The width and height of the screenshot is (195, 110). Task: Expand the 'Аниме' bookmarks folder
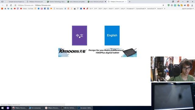click(x=160, y=9)
